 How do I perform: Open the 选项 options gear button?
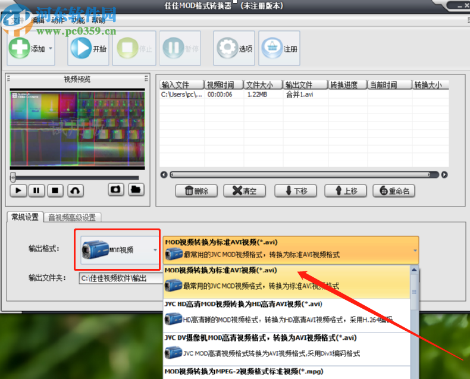[234, 48]
